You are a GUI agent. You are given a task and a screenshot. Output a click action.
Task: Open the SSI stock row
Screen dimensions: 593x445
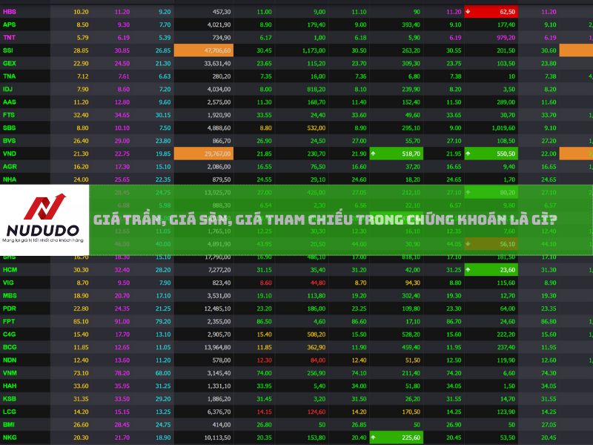296,50
